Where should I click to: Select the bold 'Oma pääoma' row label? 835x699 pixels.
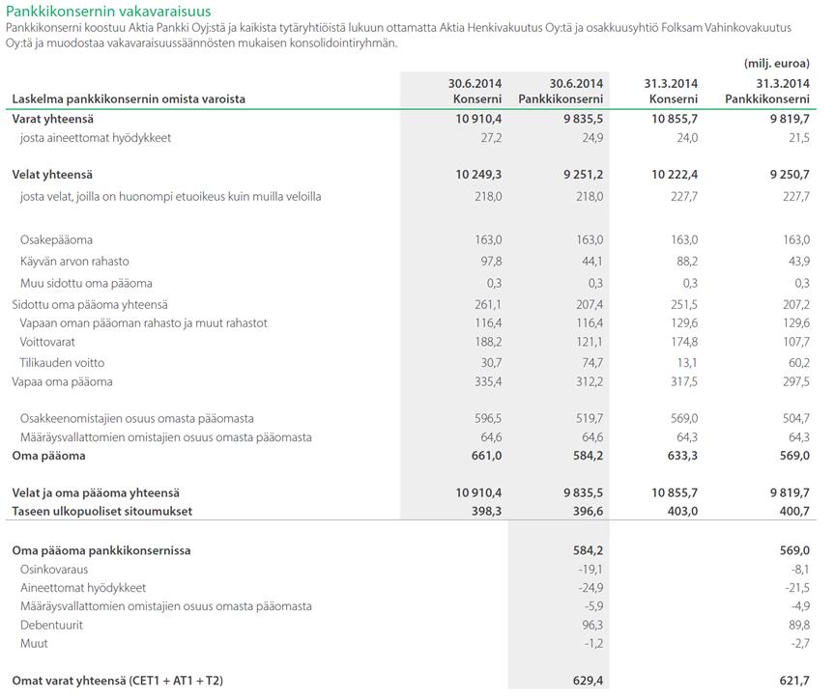pyautogui.click(x=48, y=456)
